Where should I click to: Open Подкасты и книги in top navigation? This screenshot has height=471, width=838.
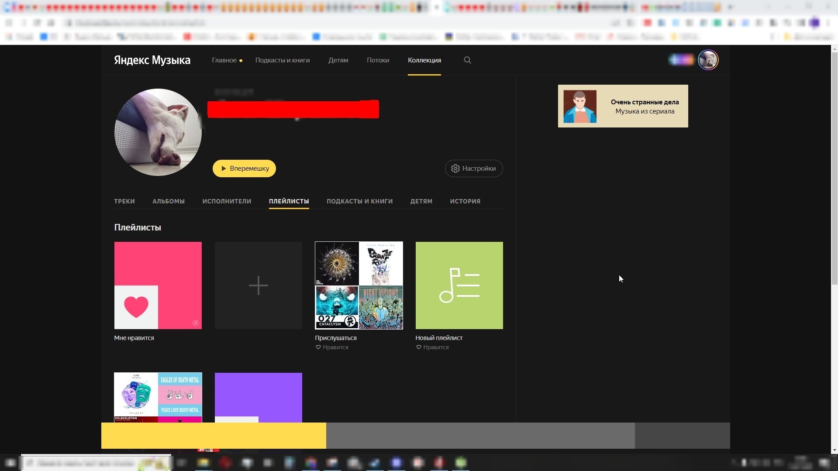coord(283,60)
